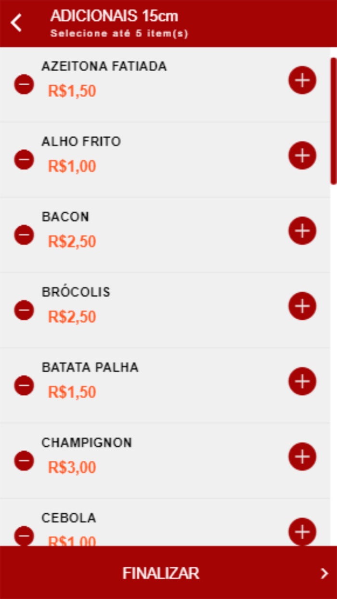Tap the arrow on the FINALIZAR bar
337x599 pixels.
(325, 573)
